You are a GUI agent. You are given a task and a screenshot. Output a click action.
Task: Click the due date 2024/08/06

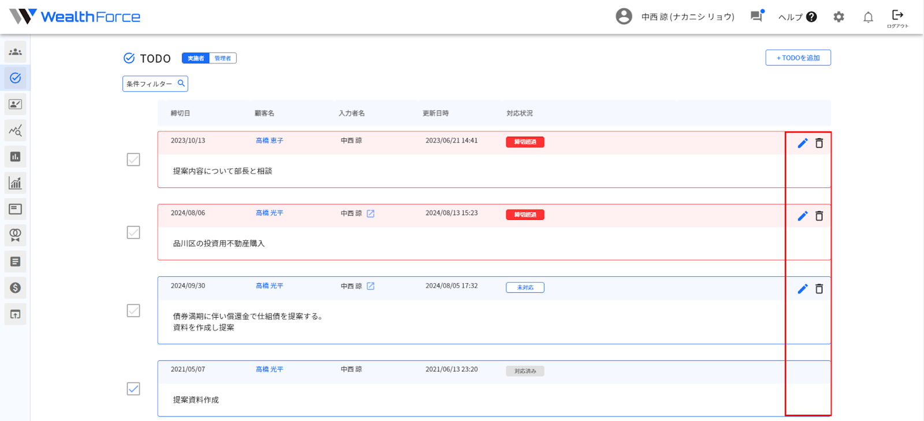(188, 213)
